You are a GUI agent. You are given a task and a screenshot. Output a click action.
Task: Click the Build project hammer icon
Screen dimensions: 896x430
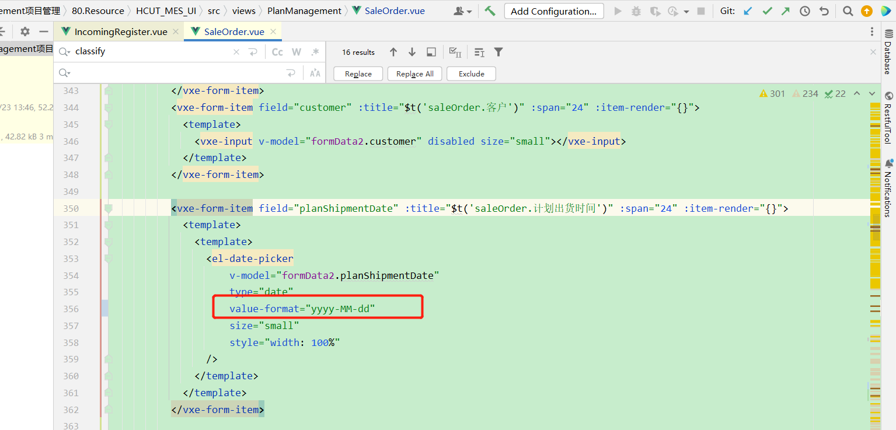click(x=490, y=11)
